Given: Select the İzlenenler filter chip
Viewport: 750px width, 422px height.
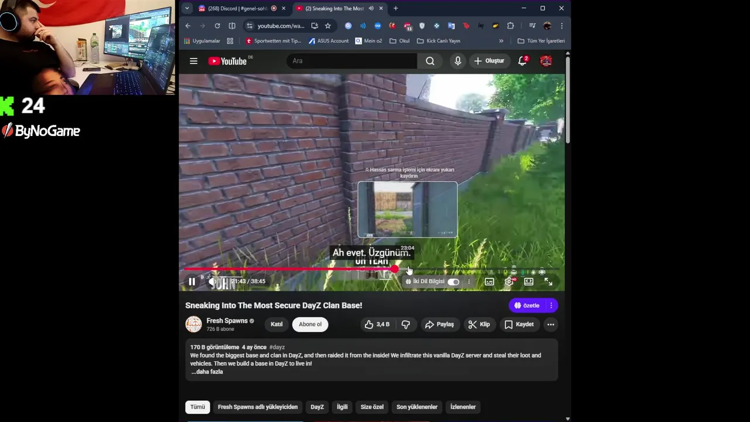Looking at the screenshot, I should click(463, 407).
